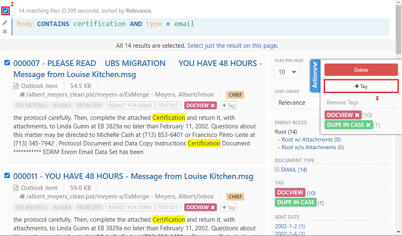
Task: Click the + Tag button in Actions panel
Action: click(x=361, y=86)
